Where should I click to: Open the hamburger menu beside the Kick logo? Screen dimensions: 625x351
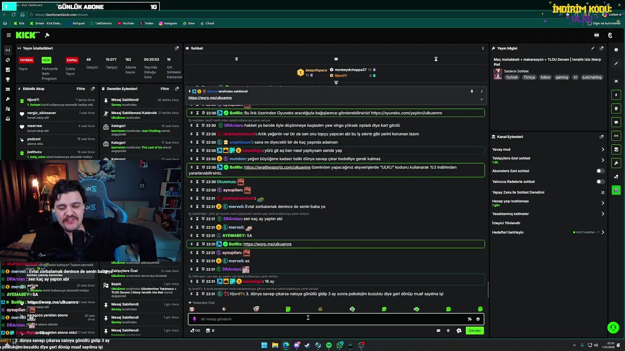(9, 35)
